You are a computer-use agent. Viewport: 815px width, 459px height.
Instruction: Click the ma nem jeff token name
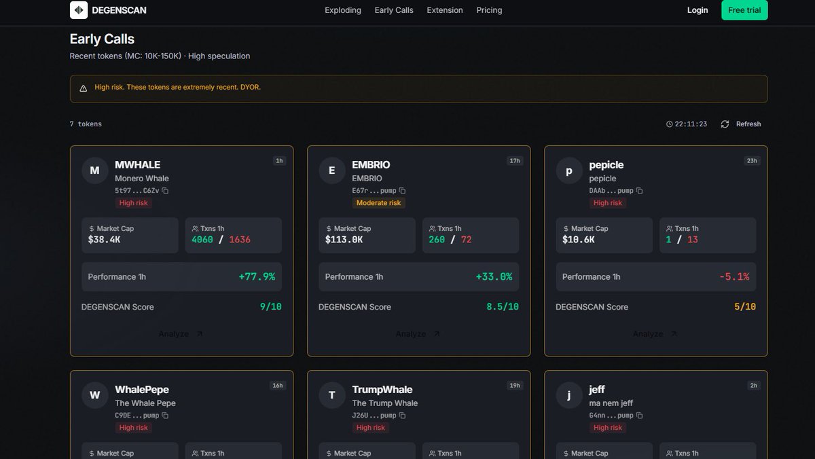(611, 403)
